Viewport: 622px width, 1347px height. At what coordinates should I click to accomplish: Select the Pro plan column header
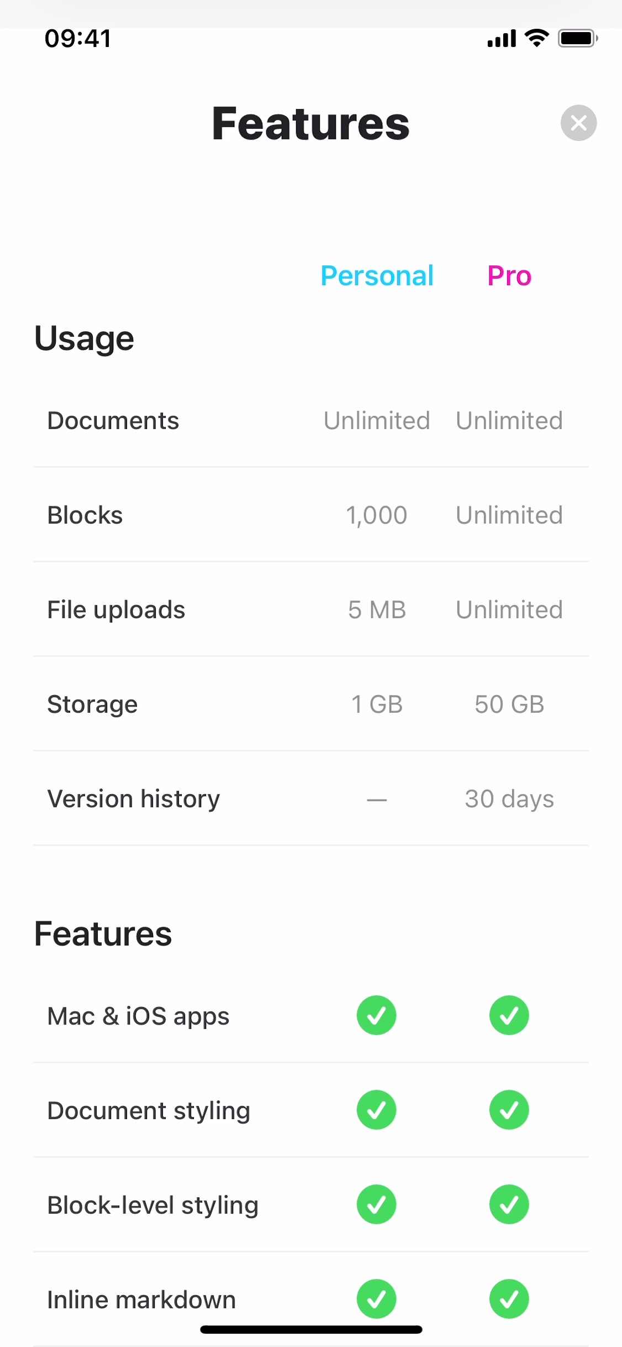click(509, 275)
